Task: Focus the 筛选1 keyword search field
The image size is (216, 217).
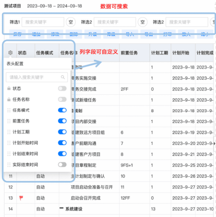Action: [x=43, y=22]
